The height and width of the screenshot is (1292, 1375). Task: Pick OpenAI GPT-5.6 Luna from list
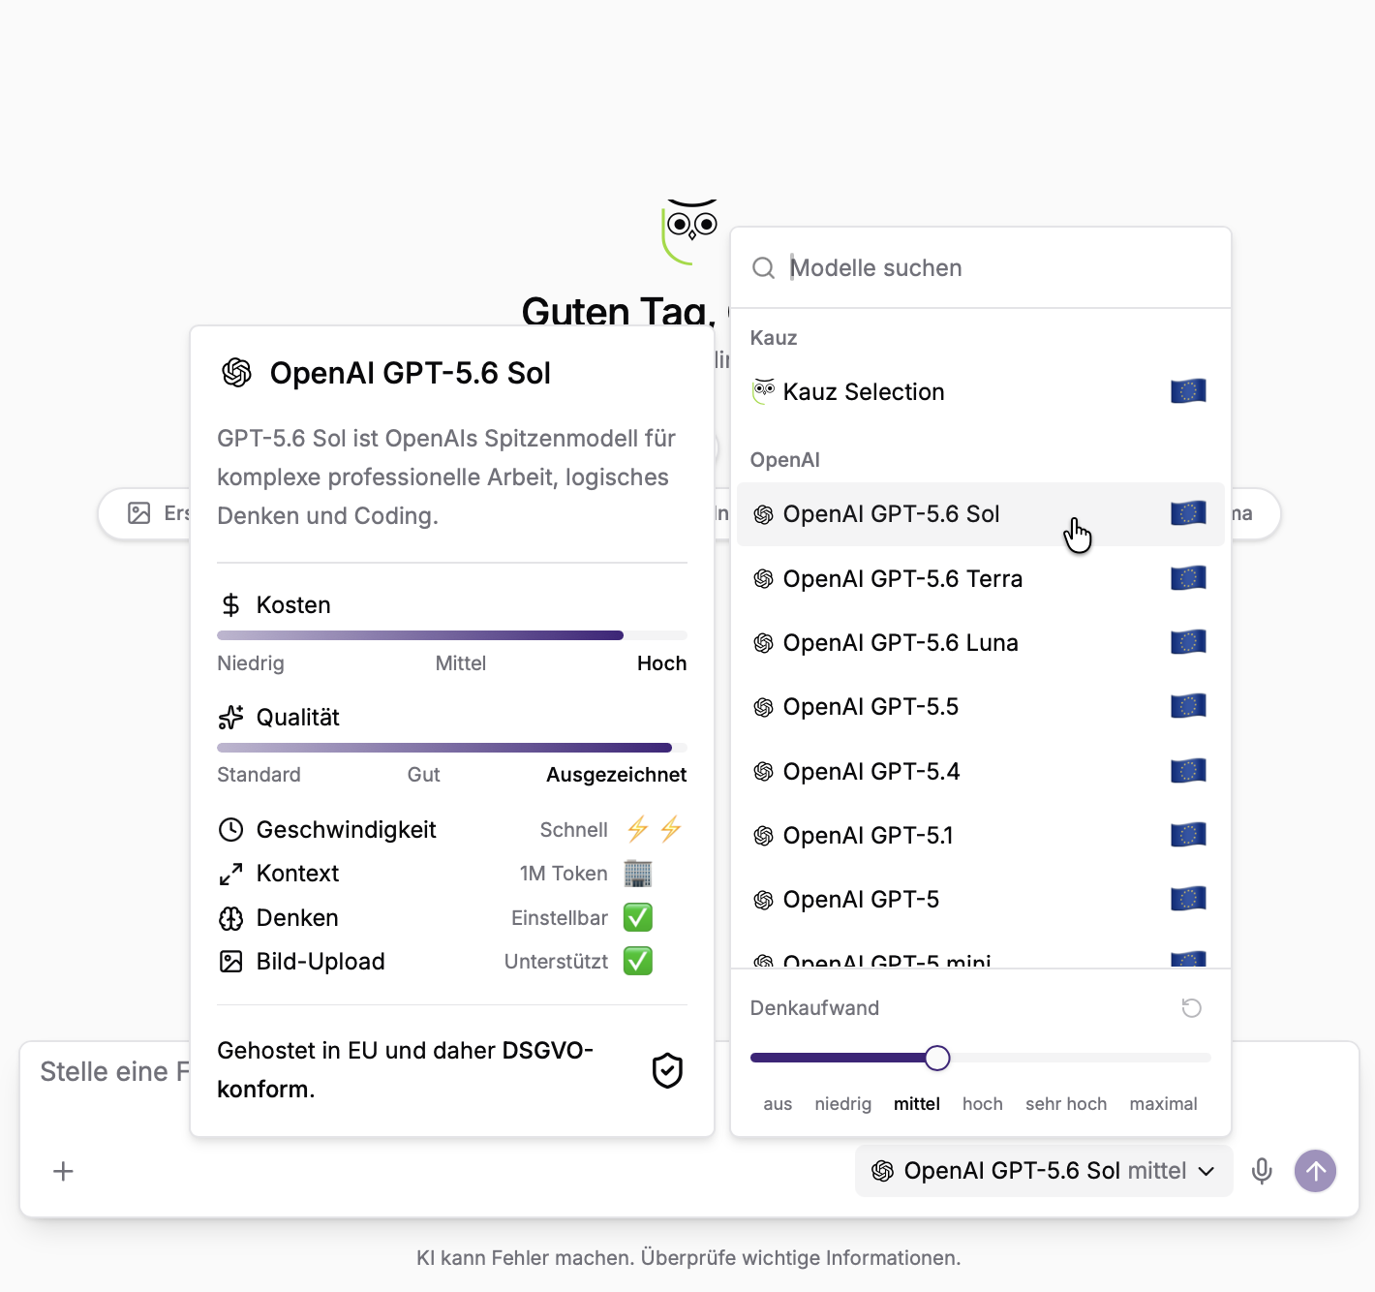tap(981, 642)
